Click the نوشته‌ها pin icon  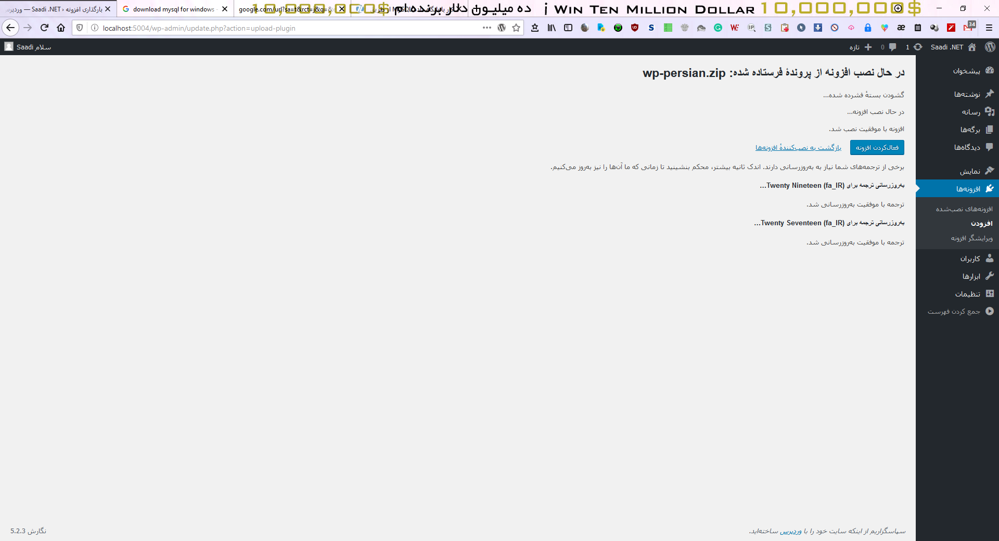[x=990, y=94]
